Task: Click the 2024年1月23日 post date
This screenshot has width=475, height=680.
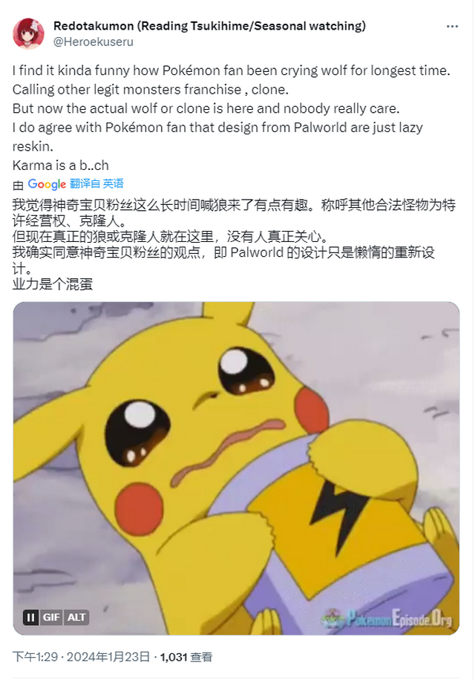Action: (108, 656)
